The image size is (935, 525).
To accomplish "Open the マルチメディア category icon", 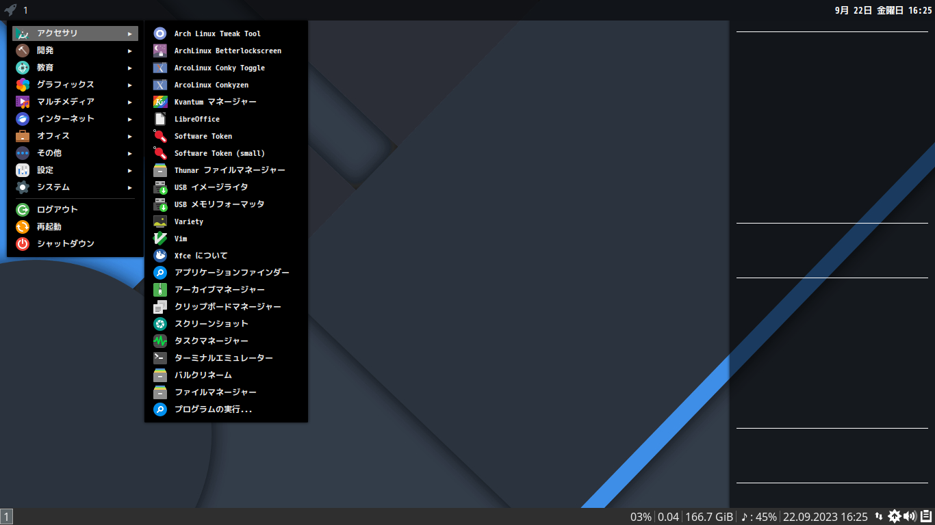I will [23, 102].
